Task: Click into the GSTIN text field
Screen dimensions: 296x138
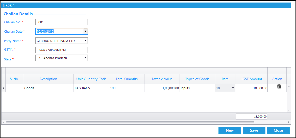Action: pos(62,50)
